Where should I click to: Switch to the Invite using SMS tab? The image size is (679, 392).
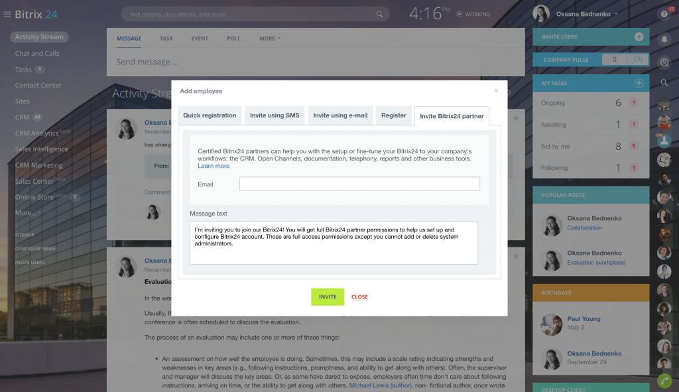pyautogui.click(x=275, y=115)
